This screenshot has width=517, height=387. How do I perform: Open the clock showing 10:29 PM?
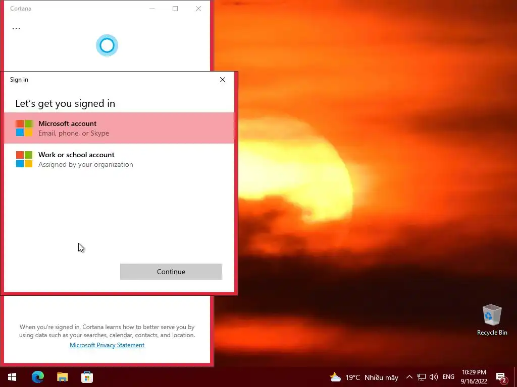[474, 377]
